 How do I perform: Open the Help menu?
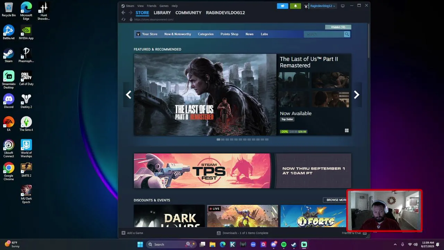click(x=175, y=6)
